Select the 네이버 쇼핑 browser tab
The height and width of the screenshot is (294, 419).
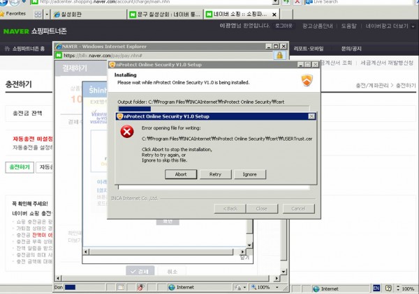(x=239, y=14)
